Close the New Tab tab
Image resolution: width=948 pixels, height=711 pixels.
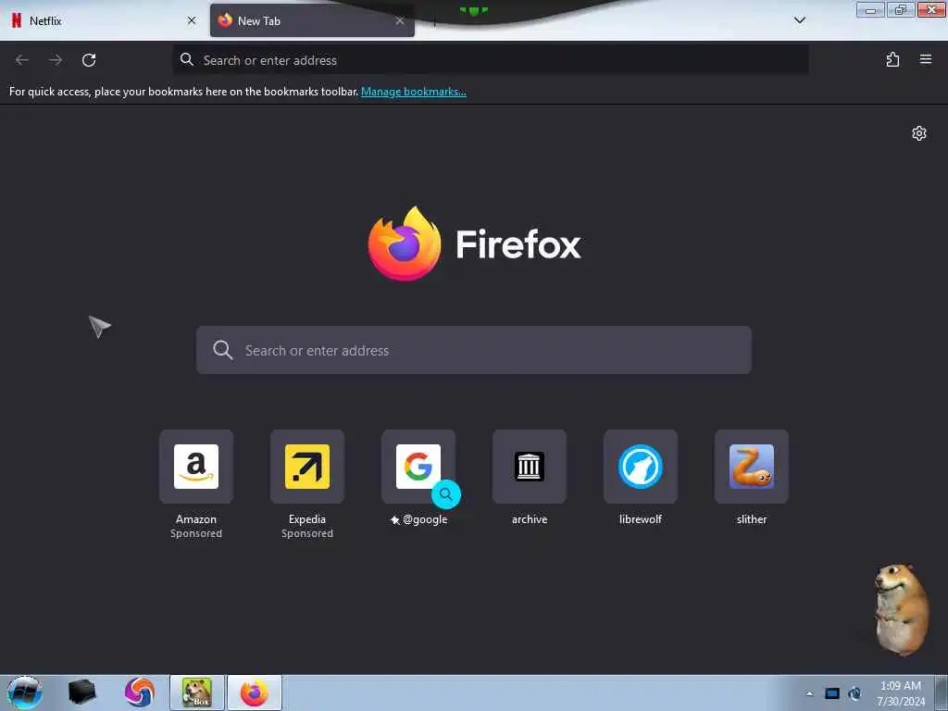[x=400, y=20]
